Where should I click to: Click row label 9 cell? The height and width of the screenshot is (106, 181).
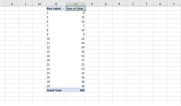pos(56,34)
